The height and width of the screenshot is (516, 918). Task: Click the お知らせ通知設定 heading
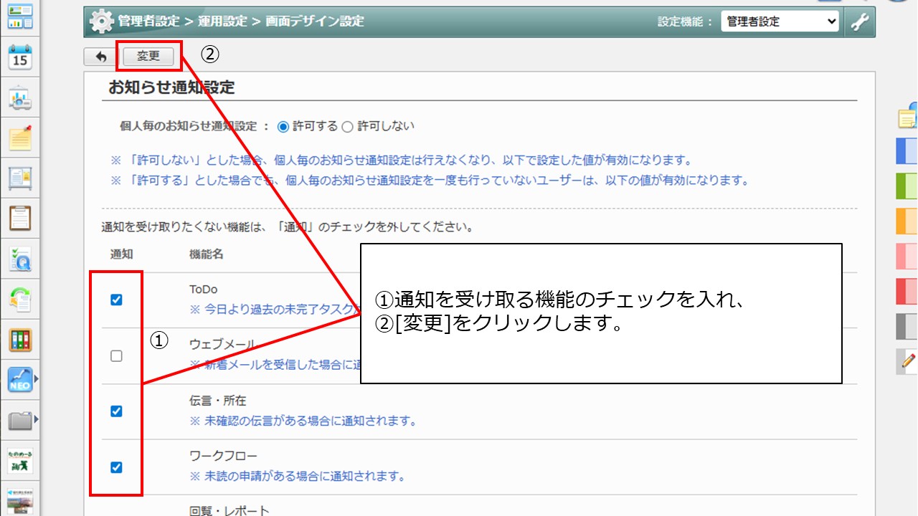click(171, 87)
